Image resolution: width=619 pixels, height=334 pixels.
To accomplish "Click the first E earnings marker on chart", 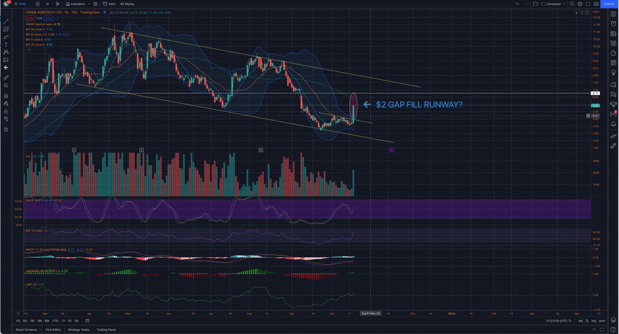I will pos(75,149).
